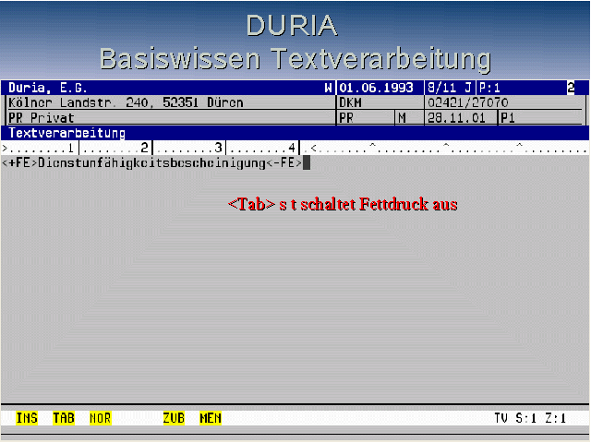
Task: Click the highlighted 2 in header corner
Action: [571, 88]
